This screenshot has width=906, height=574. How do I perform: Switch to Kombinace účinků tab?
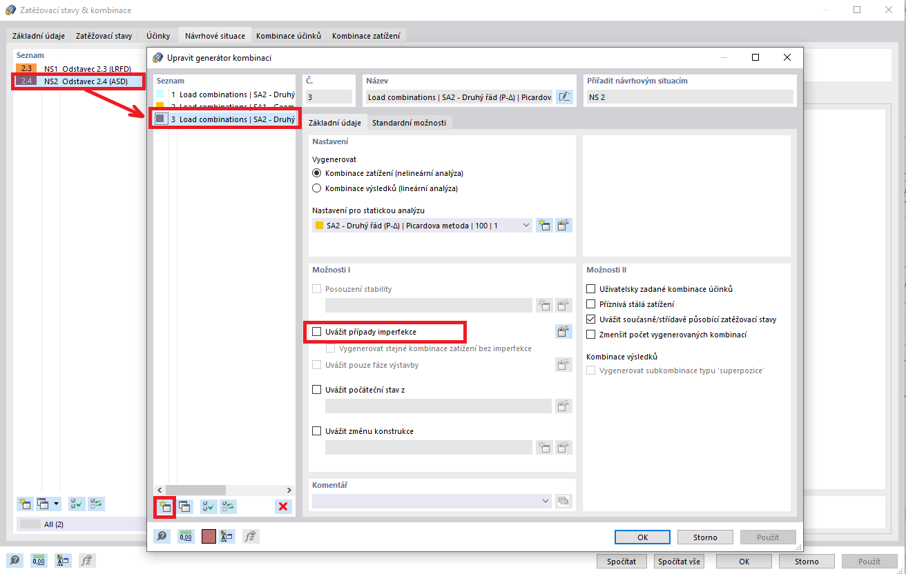coord(289,36)
